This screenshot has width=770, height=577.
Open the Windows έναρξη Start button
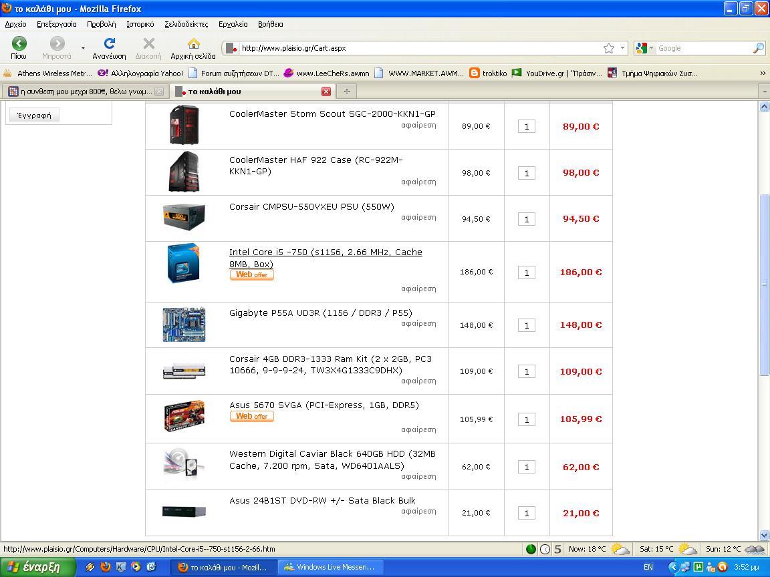[38, 567]
